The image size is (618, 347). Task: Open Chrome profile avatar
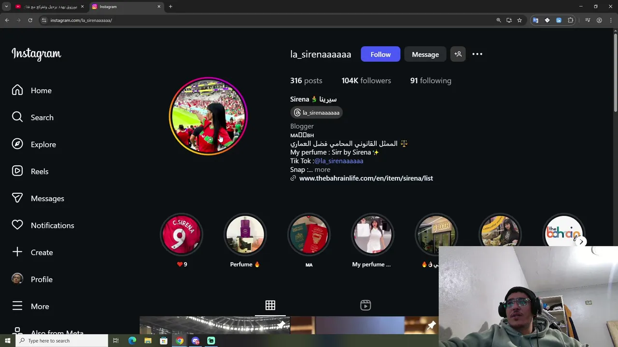[599, 20]
